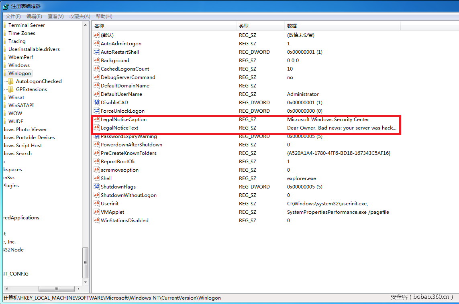This screenshot has height=304, width=459.
Task: Select the WUDF key
Action: coord(16,121)
